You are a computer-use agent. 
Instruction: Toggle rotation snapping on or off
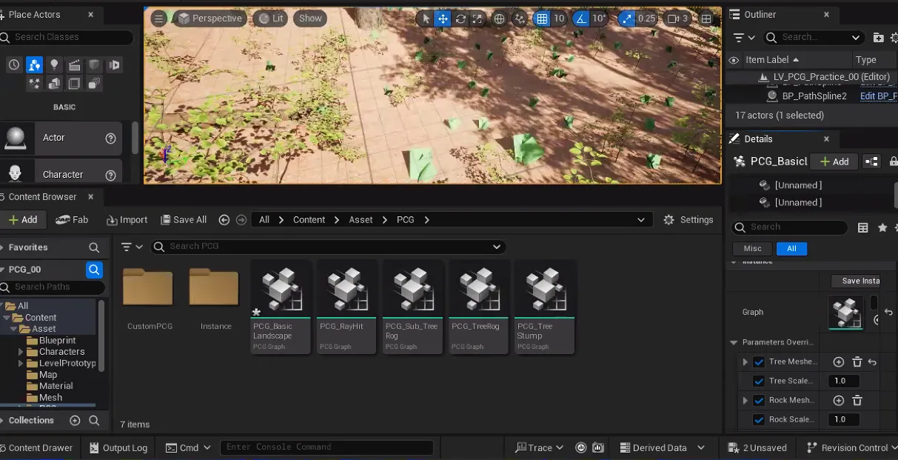tap(581, 19)
